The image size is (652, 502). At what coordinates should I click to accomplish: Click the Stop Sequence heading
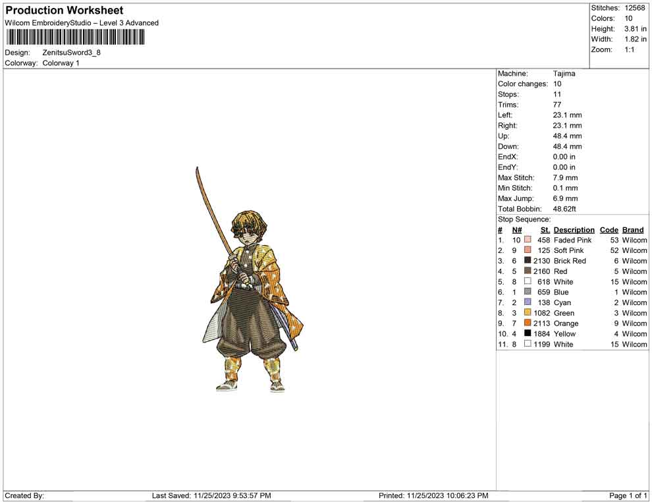(524, 219)
